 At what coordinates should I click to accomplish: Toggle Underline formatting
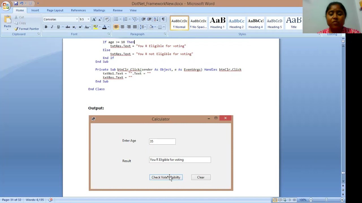click(58, 27)
